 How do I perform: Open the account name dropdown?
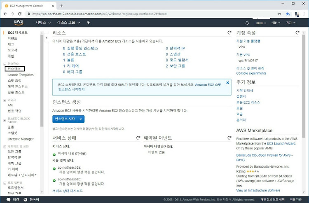coord(261,23)
